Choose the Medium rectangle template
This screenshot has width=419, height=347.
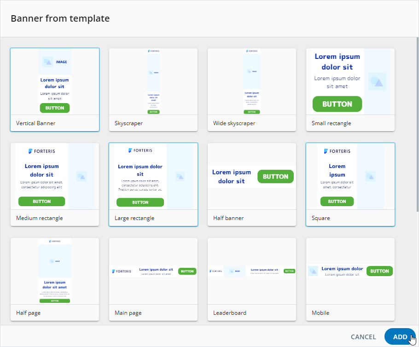[55, 185]
